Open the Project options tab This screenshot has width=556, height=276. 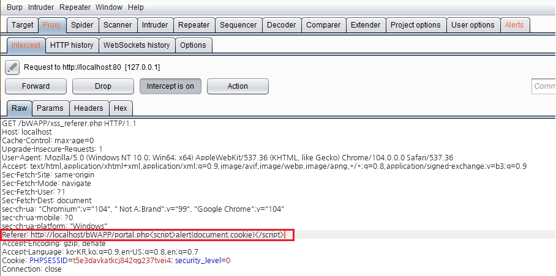[x=416, y=25]
